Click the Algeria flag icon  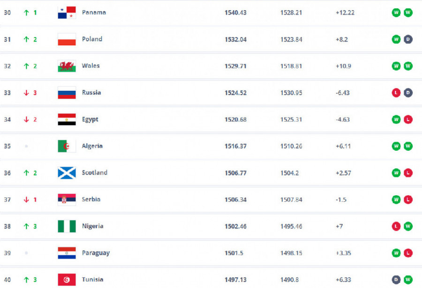(x=67, y=146)
